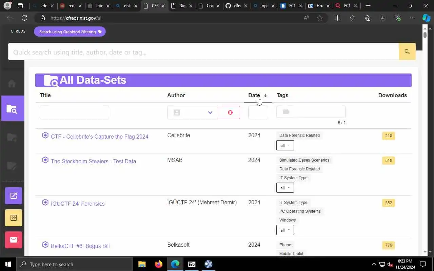Expand 'all' tags dropdown in Cellebrite row

tap(285, 145)
